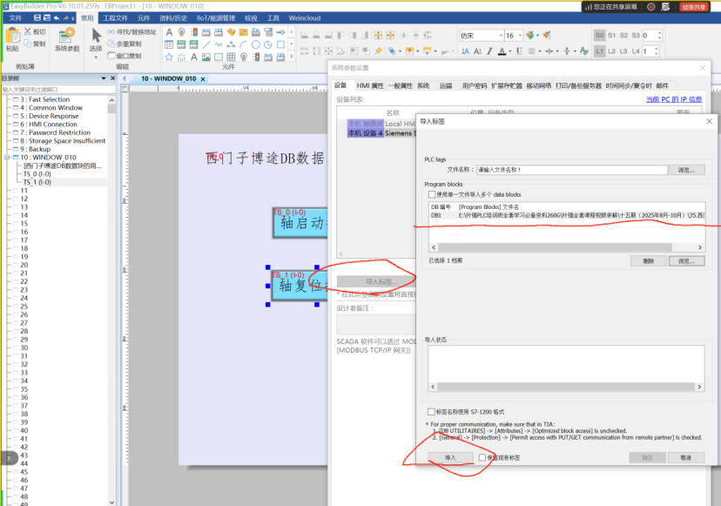Switch to the 工程文件 ribbon tab
This screenshot has height=506, width=721.
116,18
